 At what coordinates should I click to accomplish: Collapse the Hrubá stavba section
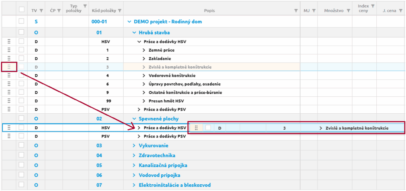[x=134, y=32]
